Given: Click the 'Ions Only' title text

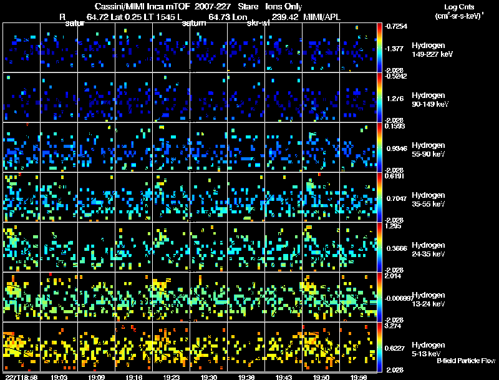Looking at the screenshot, I should click(284, 7).
